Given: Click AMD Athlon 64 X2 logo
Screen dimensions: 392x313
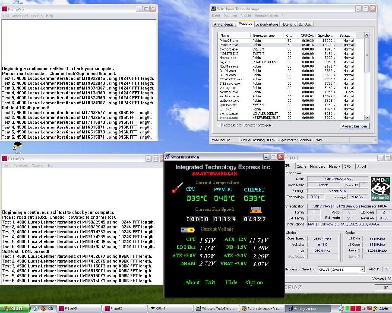Looking at the screenshot, I should click(380, 188).
